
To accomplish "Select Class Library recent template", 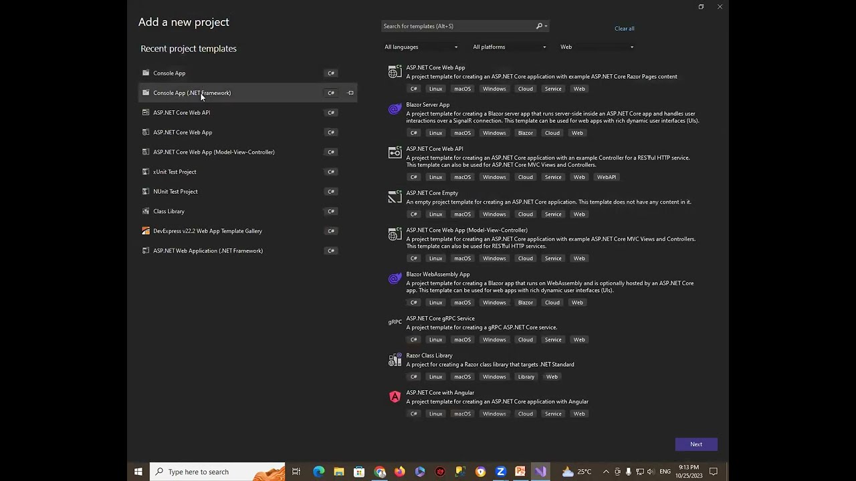I will click(247, 211).
